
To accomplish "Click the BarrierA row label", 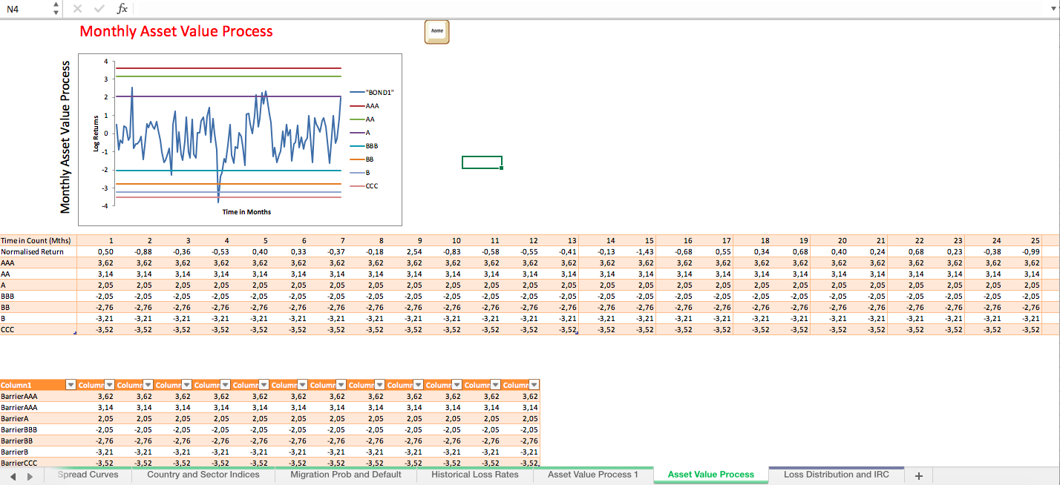I will coord(15,418).
